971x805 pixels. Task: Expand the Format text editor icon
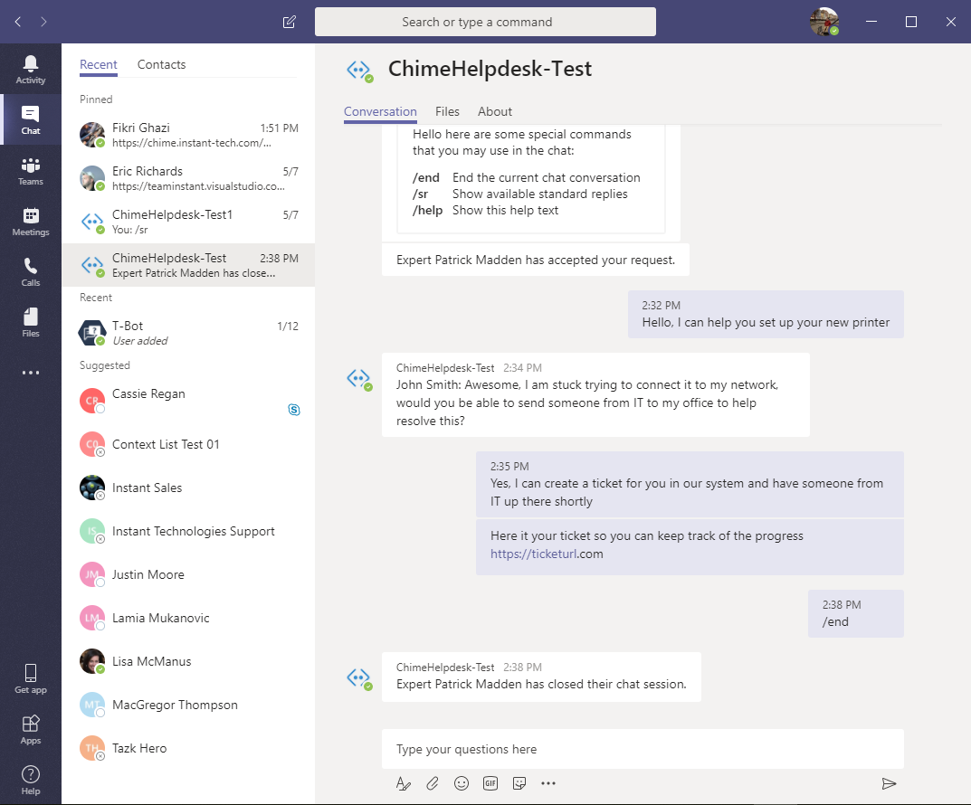tap(403, 783)
